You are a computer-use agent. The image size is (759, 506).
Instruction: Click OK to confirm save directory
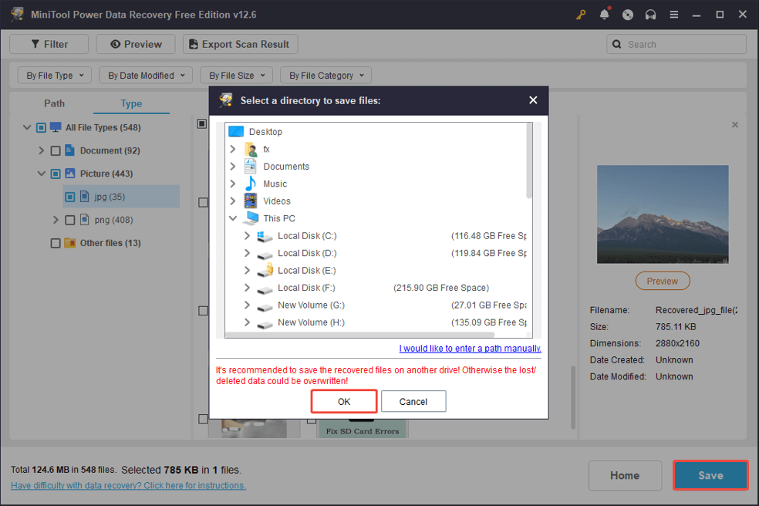point(344,402)
